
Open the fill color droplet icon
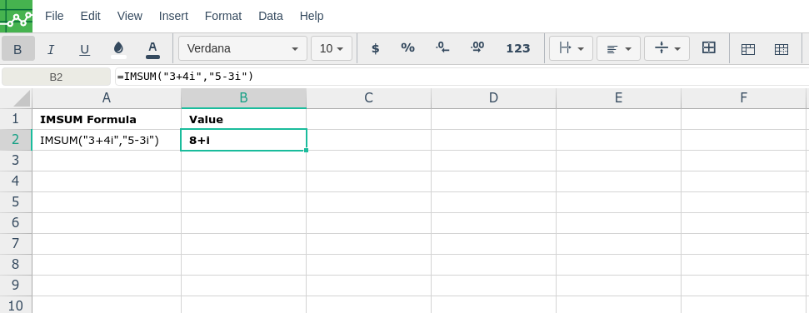tap(118, 49)
